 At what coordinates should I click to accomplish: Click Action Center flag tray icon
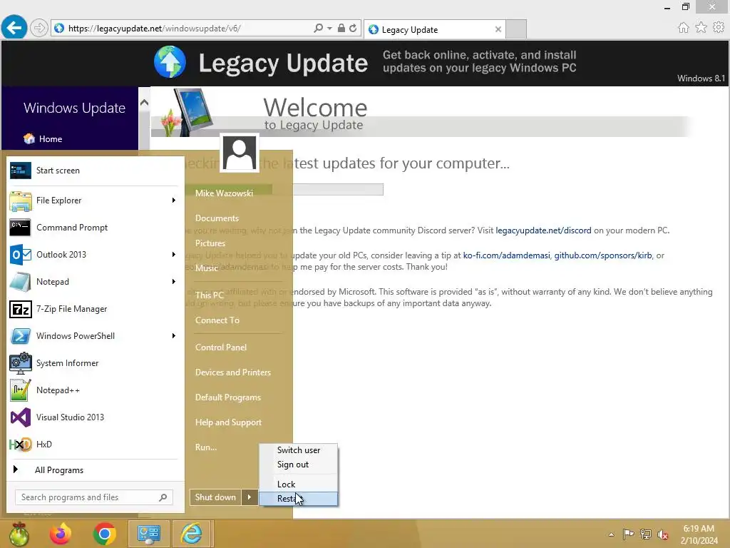(629, 534)
